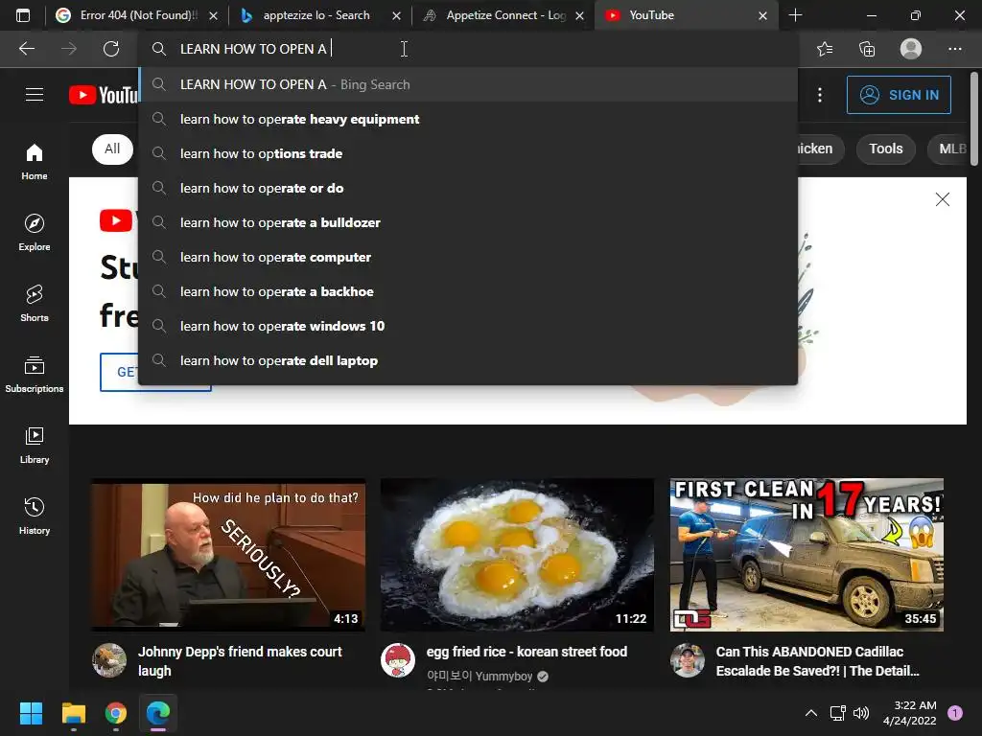Pick suggestion learn how to operate or do
The image size is (982, 736).
pos(468,188)
